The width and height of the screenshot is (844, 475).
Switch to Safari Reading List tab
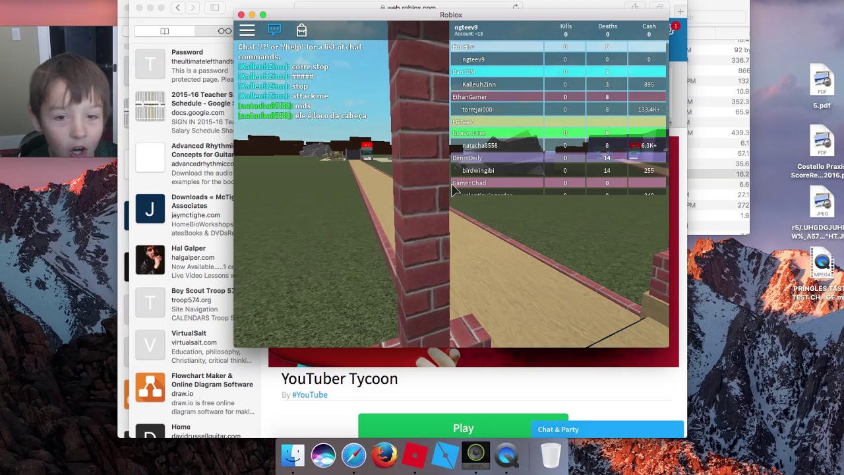[x=224, y=31]
